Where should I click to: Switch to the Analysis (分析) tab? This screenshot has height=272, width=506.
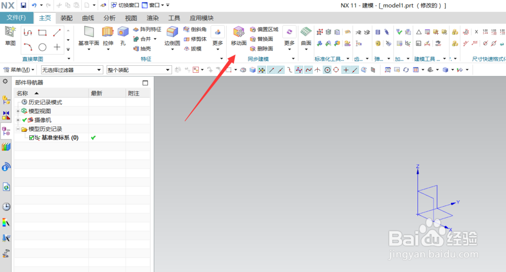[109, 18]
